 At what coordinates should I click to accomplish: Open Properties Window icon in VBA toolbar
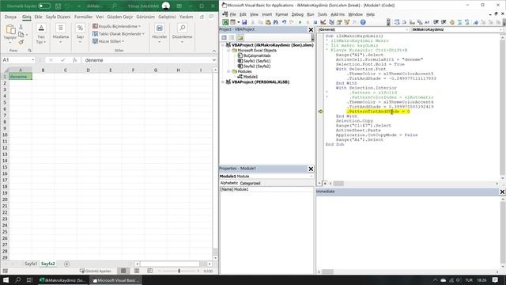339,22
